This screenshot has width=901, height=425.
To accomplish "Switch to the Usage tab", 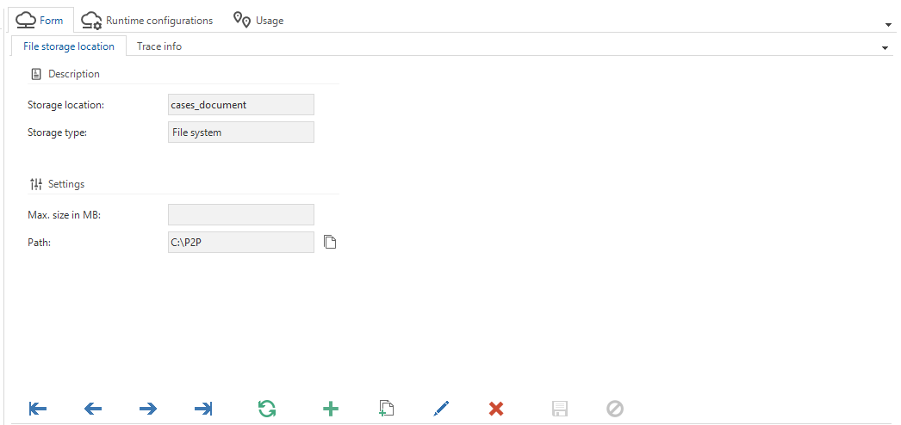I will tap(258, 20).
